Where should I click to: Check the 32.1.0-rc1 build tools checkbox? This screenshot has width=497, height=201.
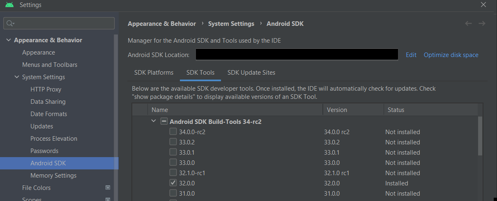173,173
